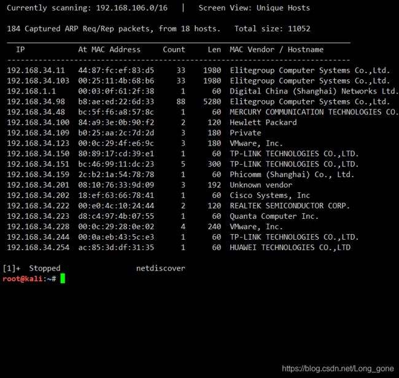The width and height of the screenshot is (399, 378).
Task: Click vendor Digital China (Shanghai) Networks
Action: click(314, 91)
